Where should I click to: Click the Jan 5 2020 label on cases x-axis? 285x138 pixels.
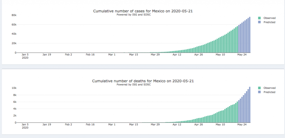(x=25, y=56)
